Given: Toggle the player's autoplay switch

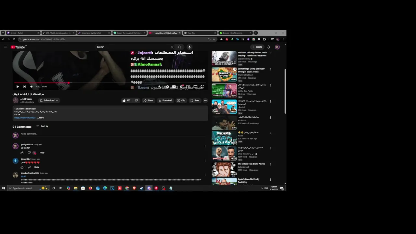Looking at the screenshot, I should click(166, 87).
